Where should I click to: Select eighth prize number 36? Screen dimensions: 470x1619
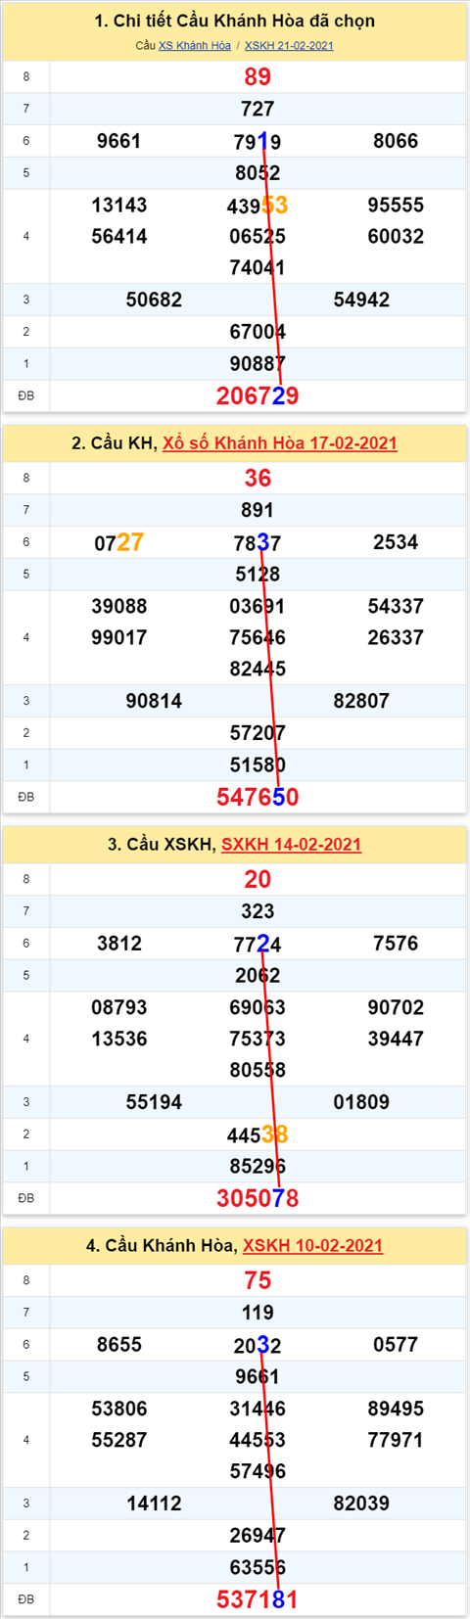pos(258,479)
